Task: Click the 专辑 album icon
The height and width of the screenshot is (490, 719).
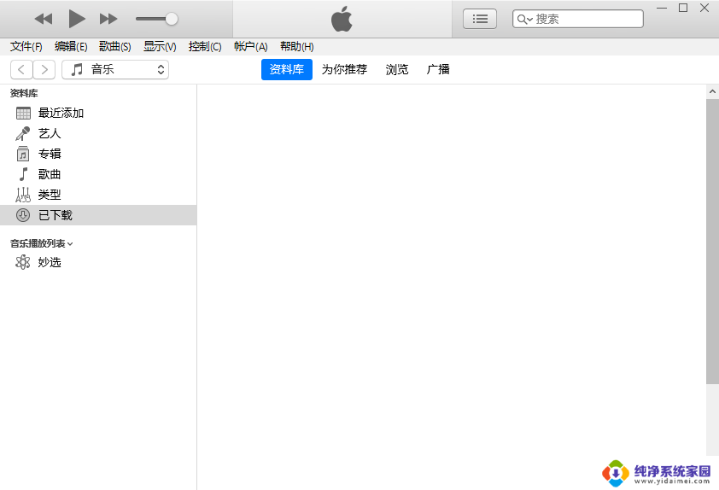Action: [x=23, y=154]
